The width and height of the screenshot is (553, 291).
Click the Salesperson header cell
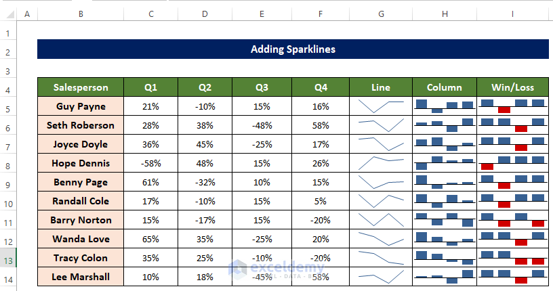pyautogui.click(x=81, y=87)
